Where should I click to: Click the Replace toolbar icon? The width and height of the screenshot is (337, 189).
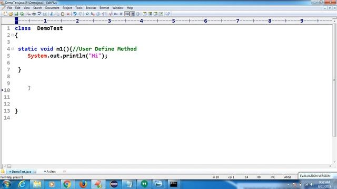pos(93,14)
